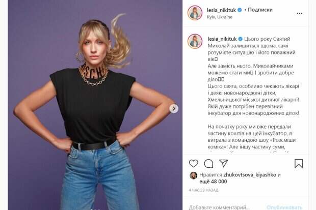Open the Kyiv, Ukraine location link
The image size is (316, 210).
point(220,17)
